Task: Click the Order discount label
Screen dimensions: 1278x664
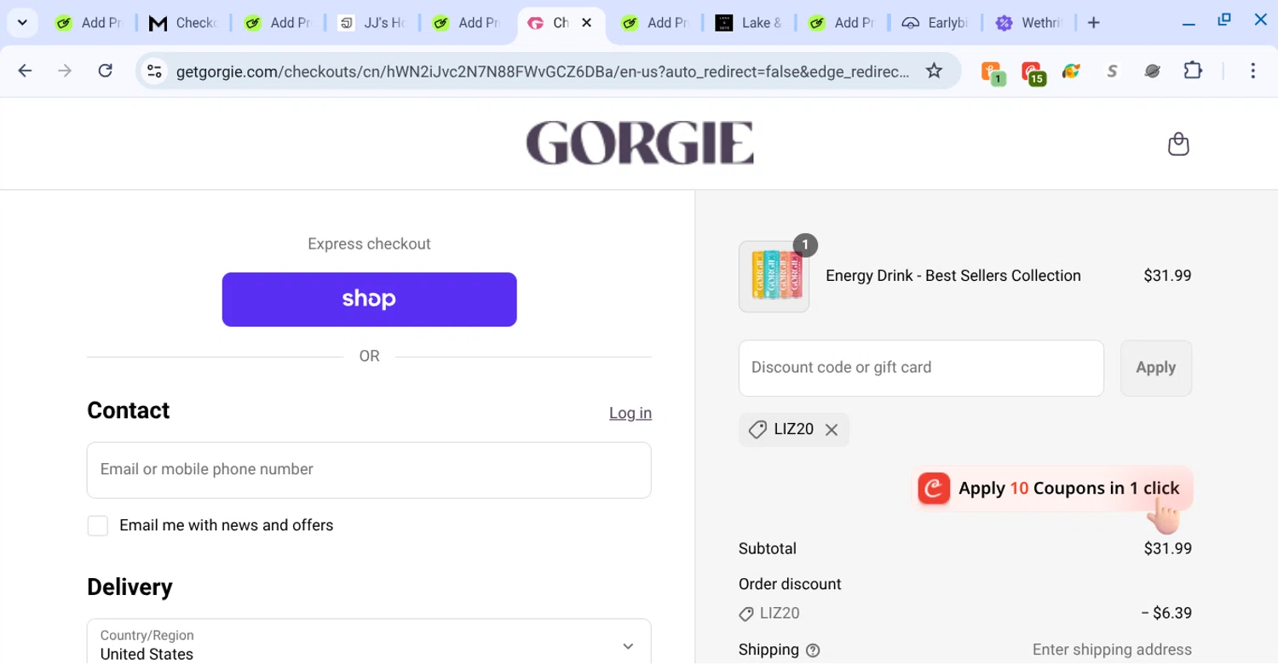Action: (x=790, y=584)
